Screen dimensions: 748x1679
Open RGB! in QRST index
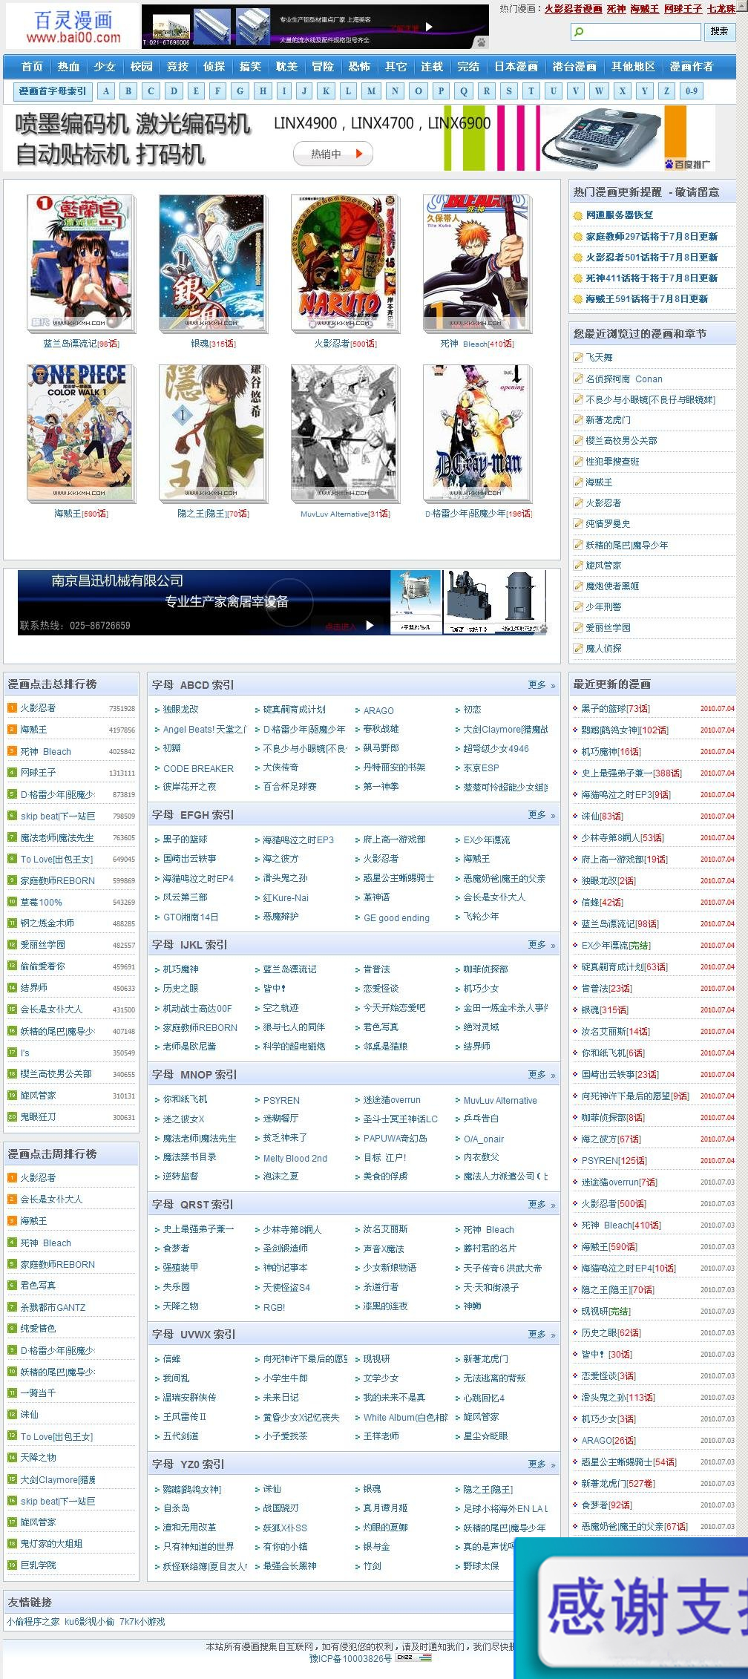coord(274,1307)
